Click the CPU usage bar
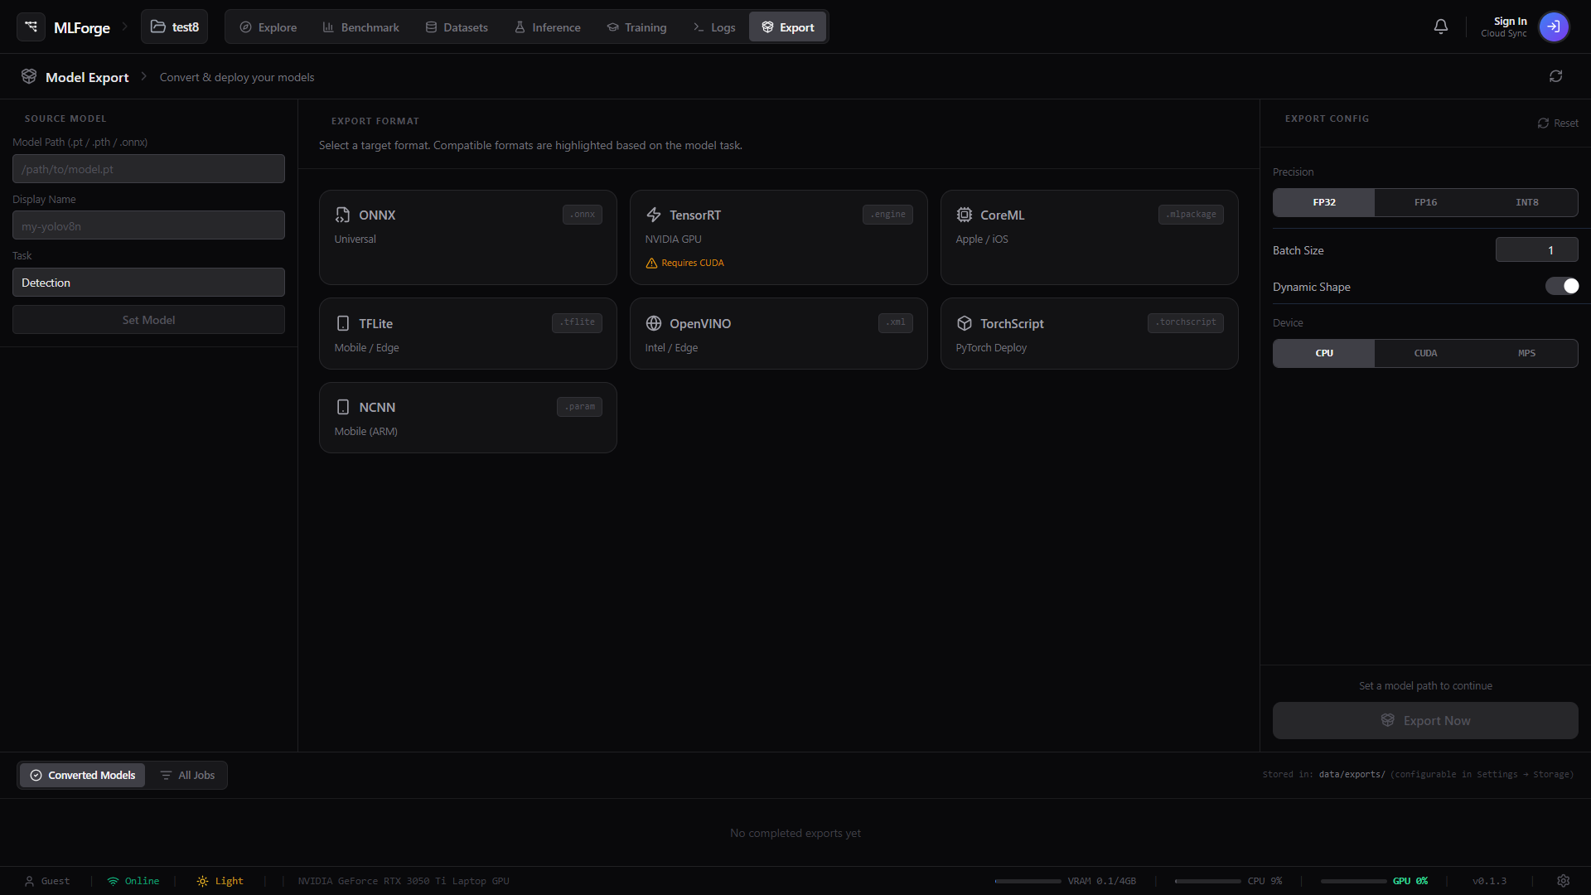 coord(1207,882)
